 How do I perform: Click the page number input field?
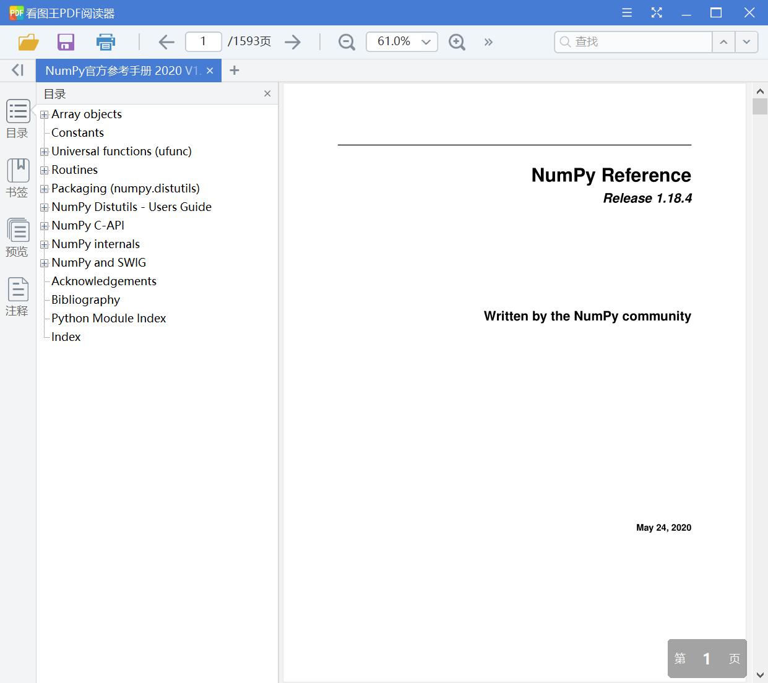tap(203, 41)
